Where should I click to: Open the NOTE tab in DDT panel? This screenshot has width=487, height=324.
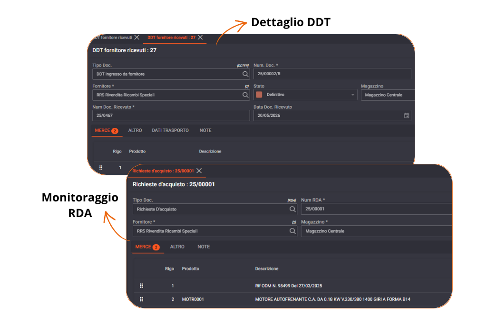tap(205, 130)
